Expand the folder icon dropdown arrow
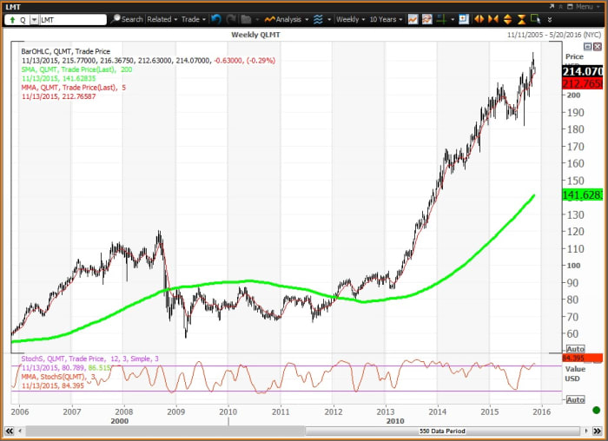The height and width of the screenshot is (441, 608). tap(257, 19)
